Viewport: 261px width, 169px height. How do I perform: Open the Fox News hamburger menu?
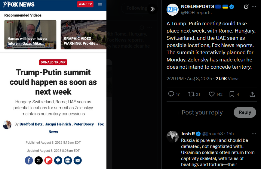coord(100,4)
